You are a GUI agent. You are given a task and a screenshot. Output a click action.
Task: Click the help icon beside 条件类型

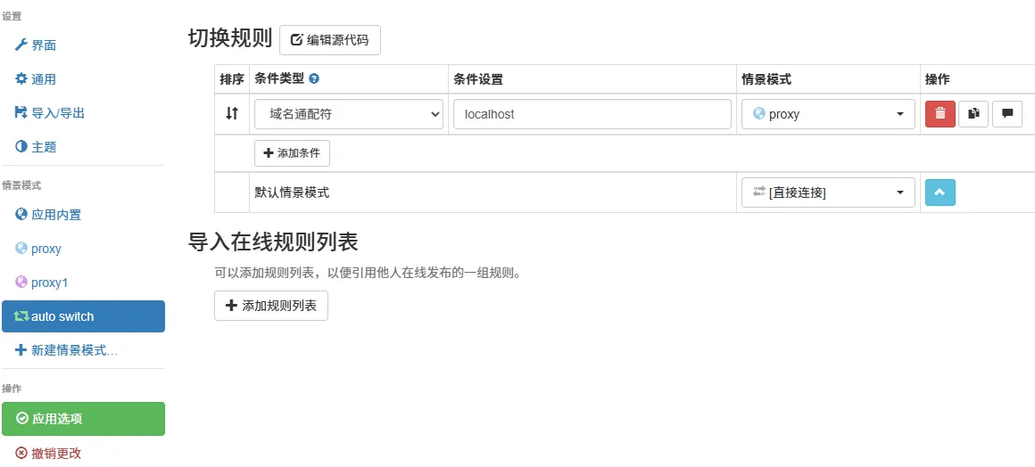[314, 79]
